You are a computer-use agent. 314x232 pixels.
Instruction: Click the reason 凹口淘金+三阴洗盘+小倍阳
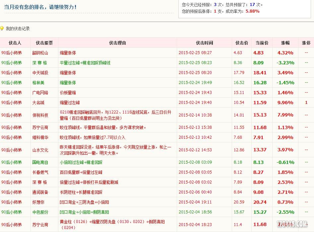click(x=84, y=202)
